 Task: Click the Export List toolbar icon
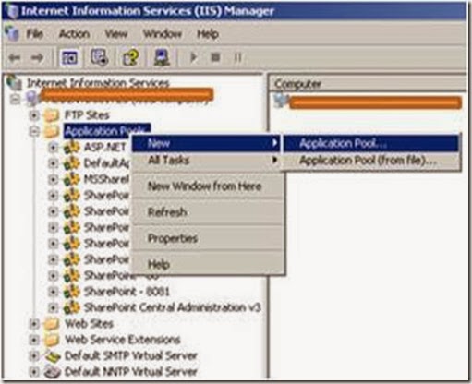[x=99, y=57]
